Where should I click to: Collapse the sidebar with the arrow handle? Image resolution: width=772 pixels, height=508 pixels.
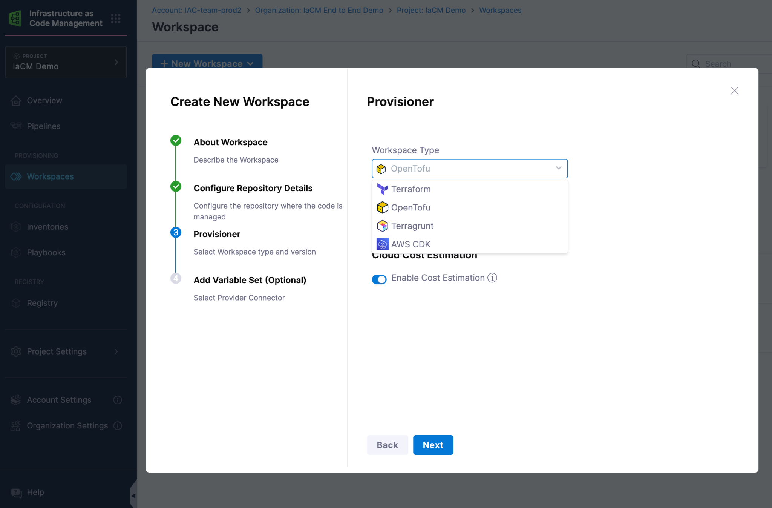coord(133,496)
